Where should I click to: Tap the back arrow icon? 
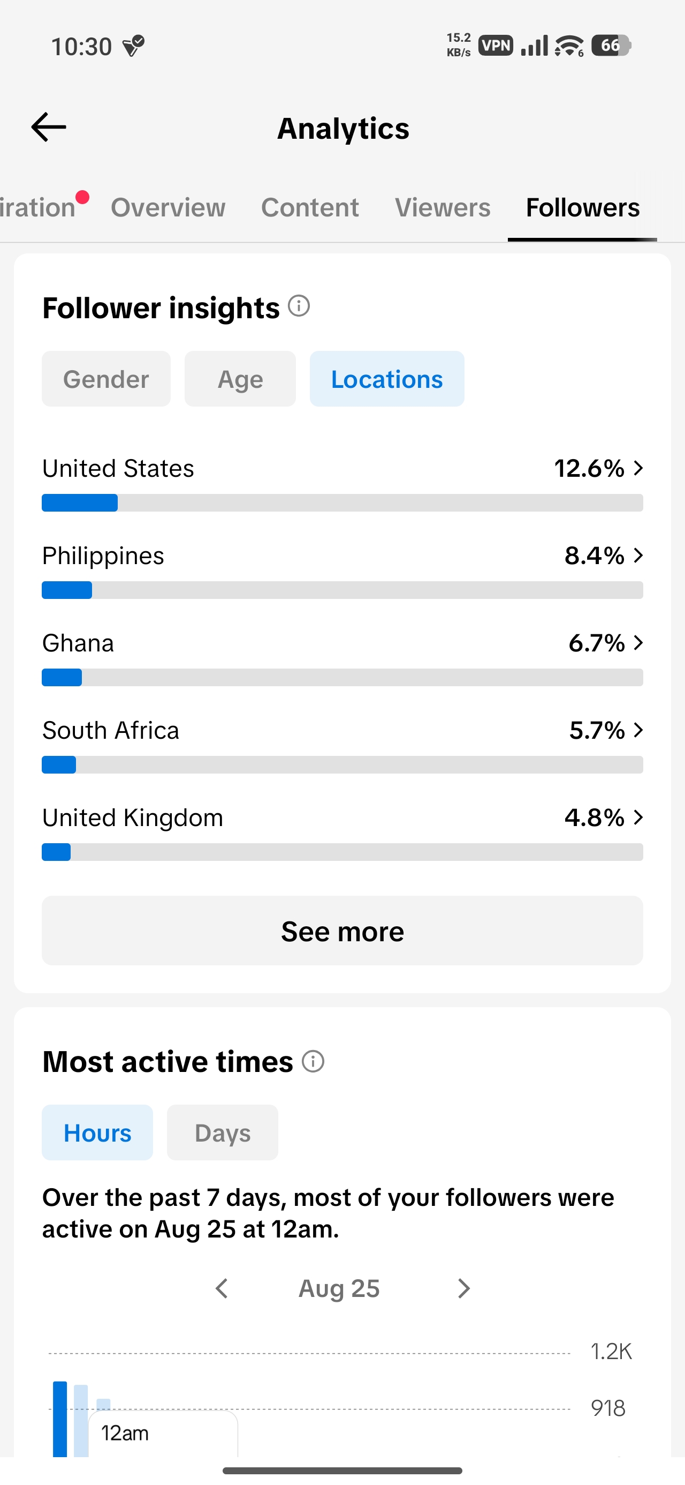49,127
